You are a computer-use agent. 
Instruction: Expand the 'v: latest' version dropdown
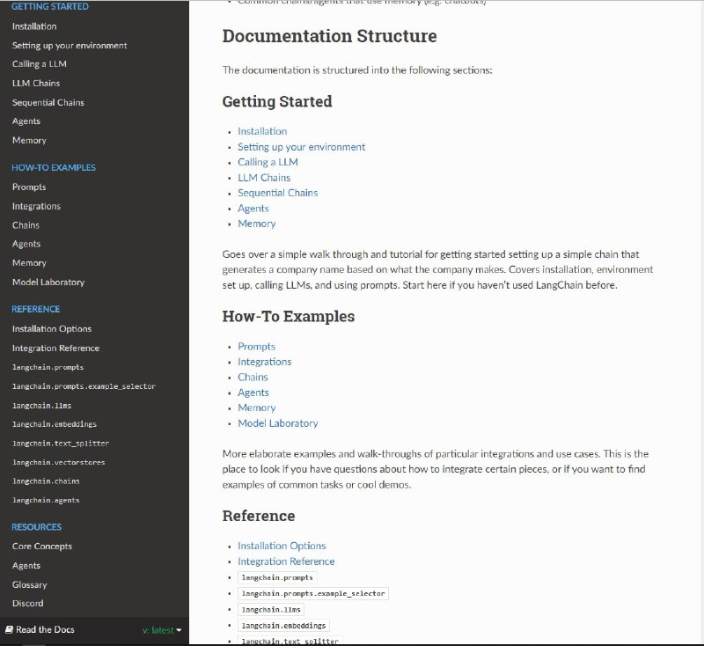point(162,630)
